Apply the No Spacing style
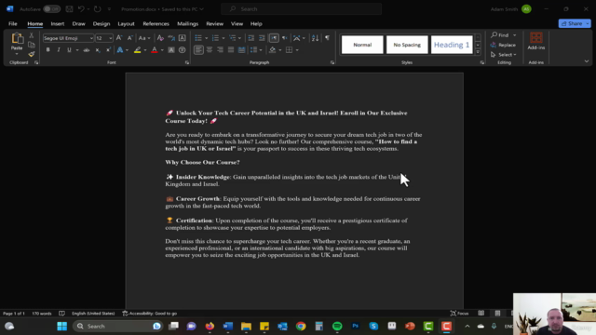Viewport: 596px width, 335px height. [x=407, y=45]
